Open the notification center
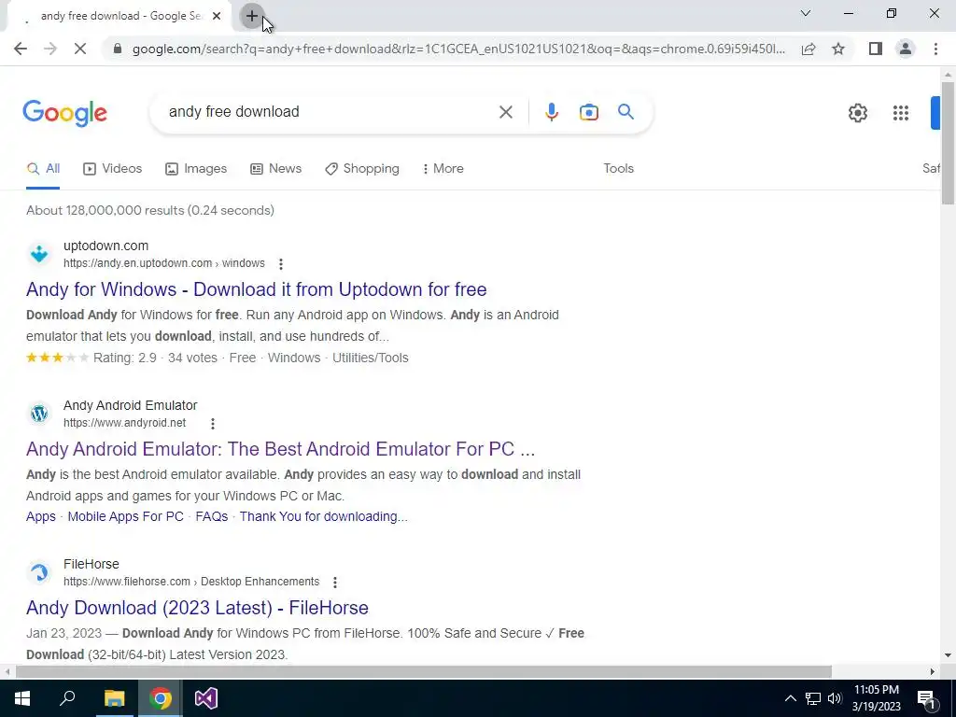The image size is (956, 717). (x=926, y=698)
